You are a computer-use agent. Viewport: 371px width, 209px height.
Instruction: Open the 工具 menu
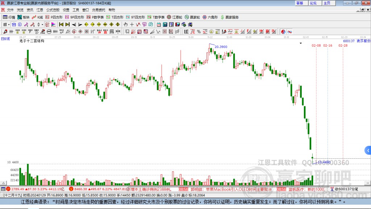point(76,10)
